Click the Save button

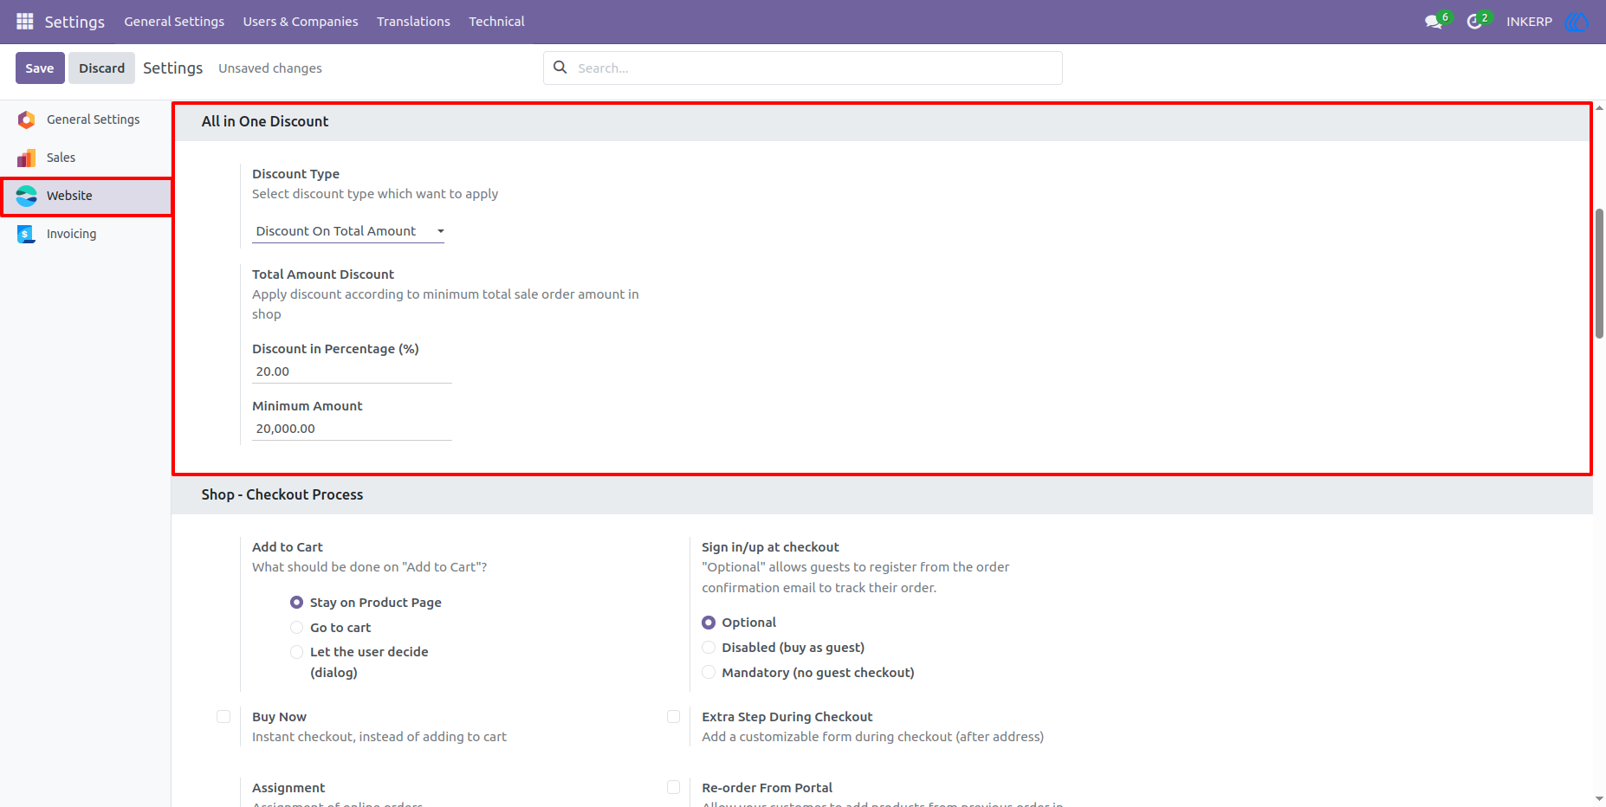point(40,68)
